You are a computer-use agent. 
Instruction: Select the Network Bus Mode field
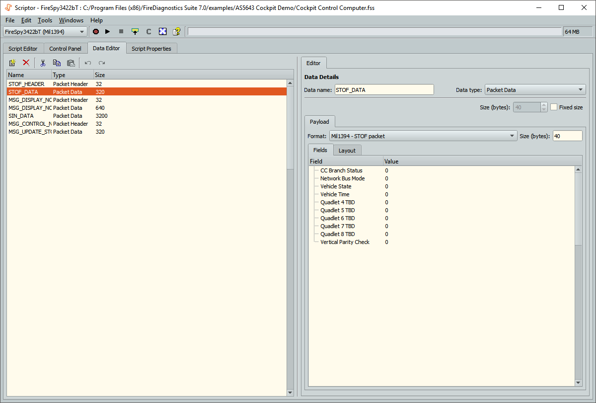point(342,178)
